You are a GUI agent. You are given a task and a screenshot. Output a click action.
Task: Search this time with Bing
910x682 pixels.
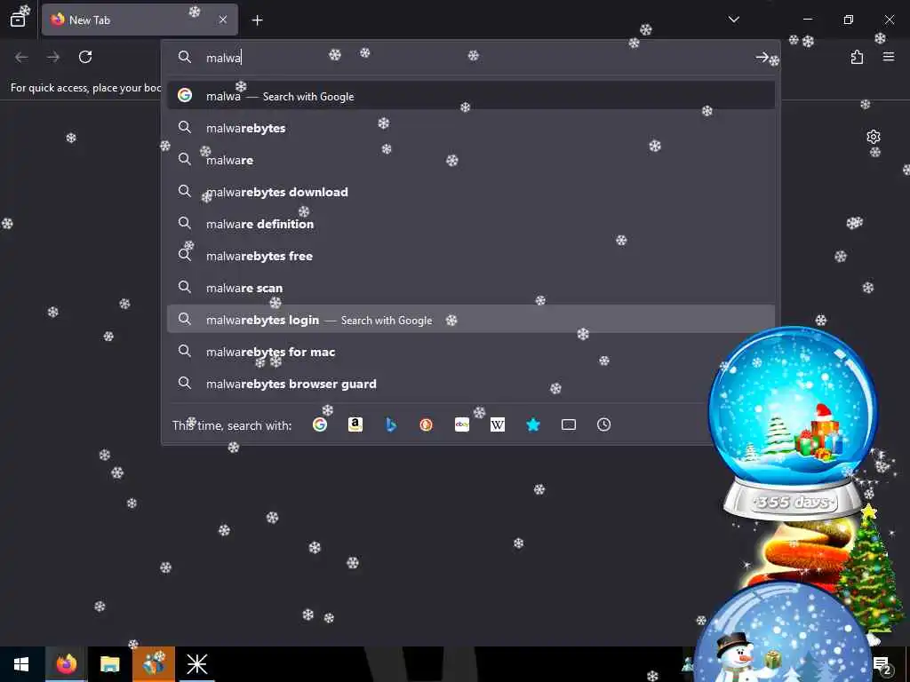click(391, 424)
